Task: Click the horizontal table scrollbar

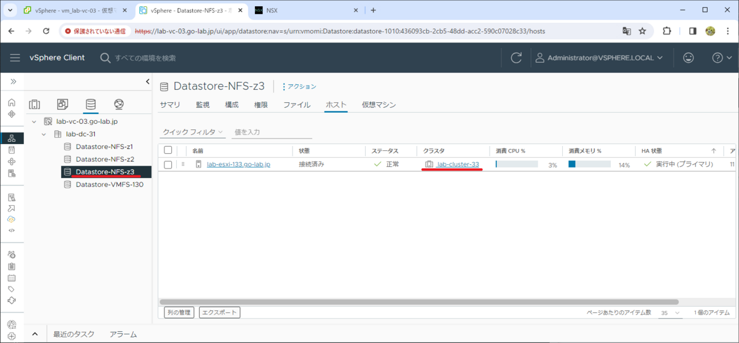Action: pyautogui.click(x=419, y=302)
